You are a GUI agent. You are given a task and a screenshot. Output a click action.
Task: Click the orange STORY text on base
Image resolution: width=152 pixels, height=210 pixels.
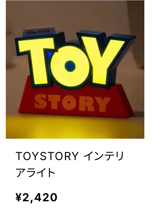(72, 103)
